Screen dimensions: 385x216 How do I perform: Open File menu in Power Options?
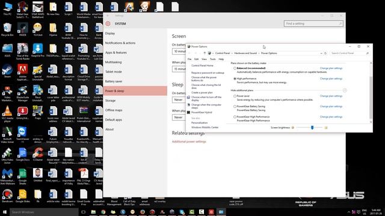189,59
